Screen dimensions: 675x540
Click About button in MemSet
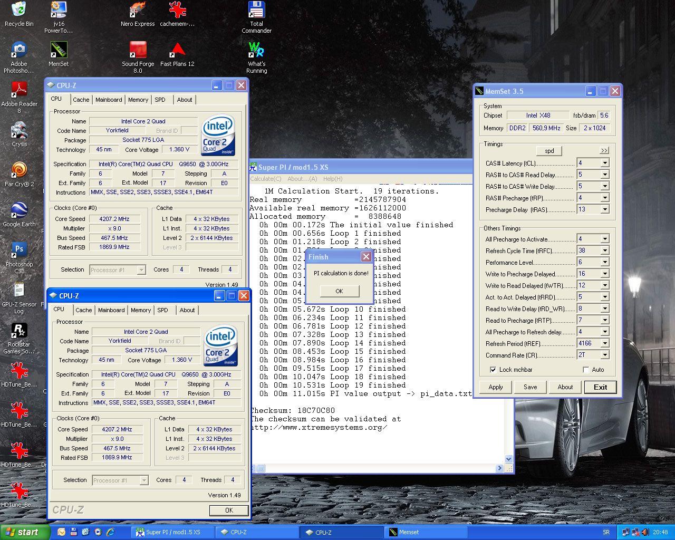click(565, 387)
